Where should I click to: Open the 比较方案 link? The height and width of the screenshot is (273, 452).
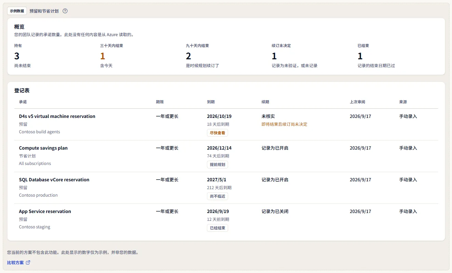point(19,262)
